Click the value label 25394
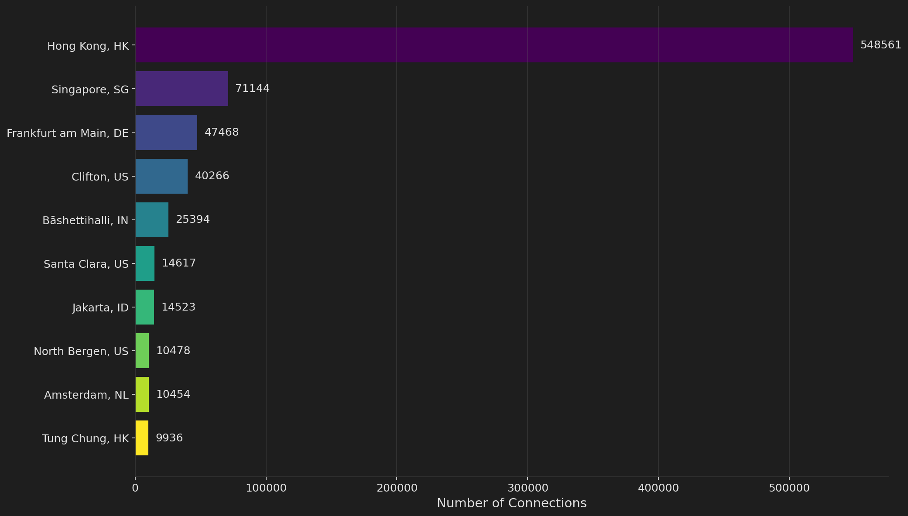 [192, 219]
